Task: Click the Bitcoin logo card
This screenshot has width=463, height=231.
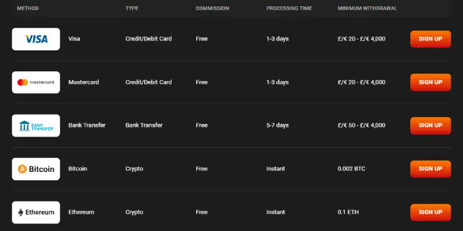Action: point(36,169)
